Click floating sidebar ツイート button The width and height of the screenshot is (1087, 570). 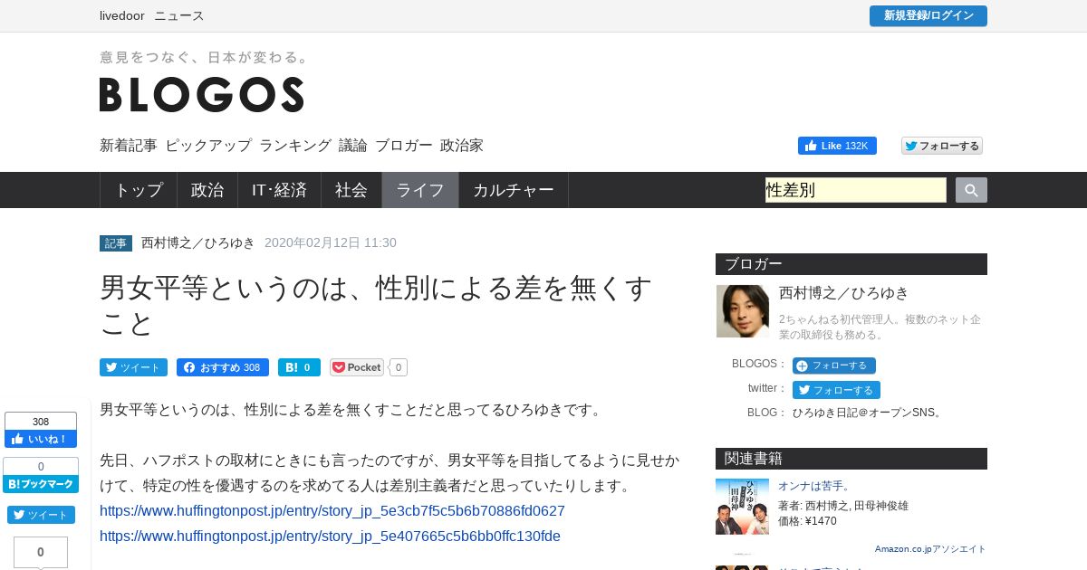pos(41,515)
